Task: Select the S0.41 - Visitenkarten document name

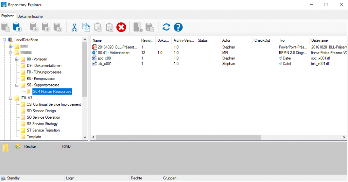Action: (114, 53)
